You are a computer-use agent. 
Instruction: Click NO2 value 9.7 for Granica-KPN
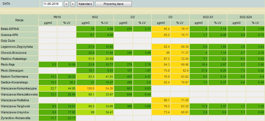pyautogui.click(x=85, y=35)
